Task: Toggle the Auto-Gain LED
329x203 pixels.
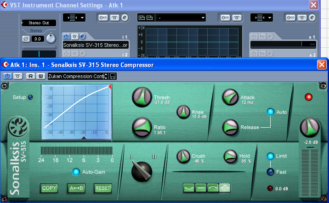Action: tap(76, 172)
